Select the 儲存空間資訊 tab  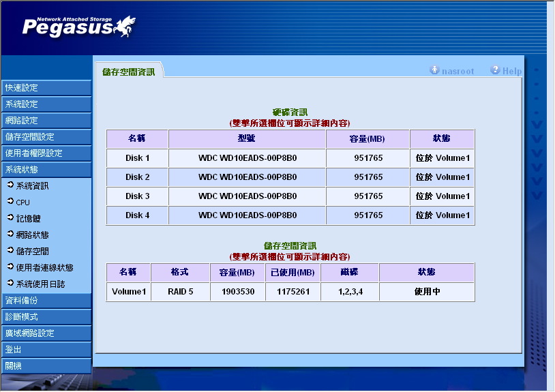point(129,72)
